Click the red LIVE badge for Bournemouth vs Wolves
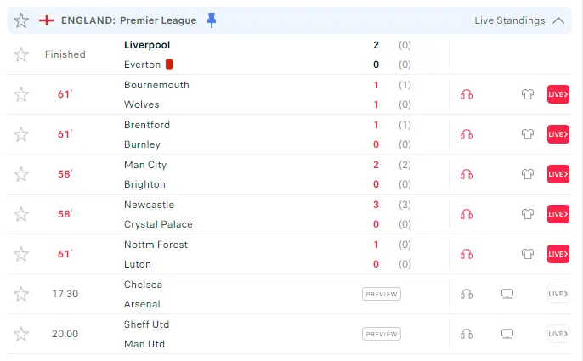The height and width of the screenshot is (361, 583). point(558,94)
